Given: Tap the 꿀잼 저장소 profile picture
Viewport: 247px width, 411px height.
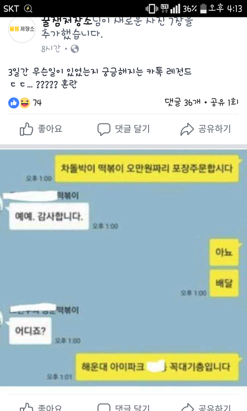Looking at the screenshot, I should coord(22,29).
